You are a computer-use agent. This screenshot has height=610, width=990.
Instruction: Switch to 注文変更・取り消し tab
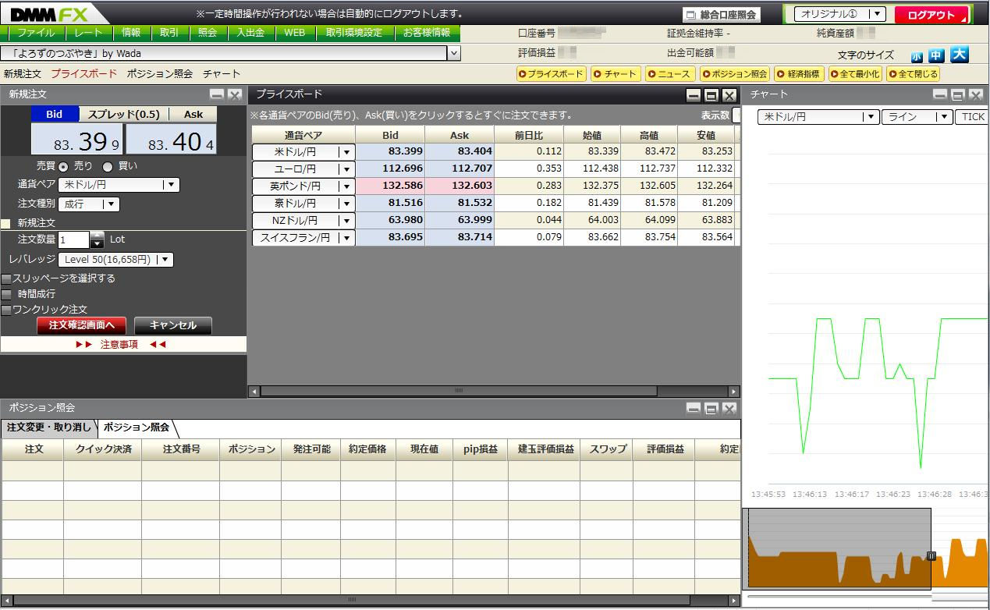(49, 427)
